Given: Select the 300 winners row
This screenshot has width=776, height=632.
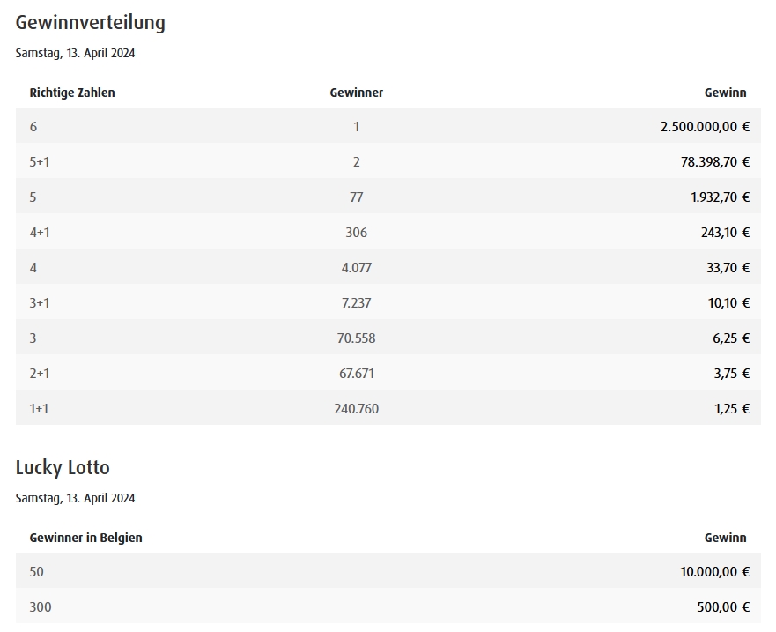Looking at the screenshot, I should (388, 606).
